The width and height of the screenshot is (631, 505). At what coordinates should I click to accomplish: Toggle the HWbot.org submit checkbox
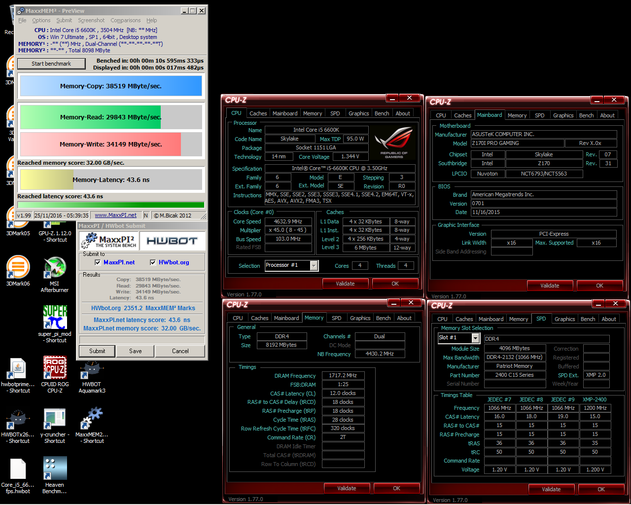(x=153, y=262)
